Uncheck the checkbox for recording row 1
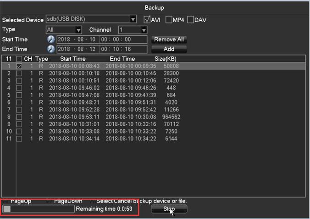Viewport: 310px width, 219px height. [x=19, y=66]
